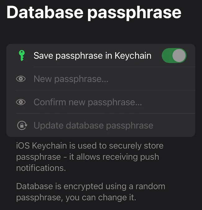Image resolution: width=202 pixels, height=210 pixels.
Task: Click the eye icon beside New passphrase
Action: point(21,79)
